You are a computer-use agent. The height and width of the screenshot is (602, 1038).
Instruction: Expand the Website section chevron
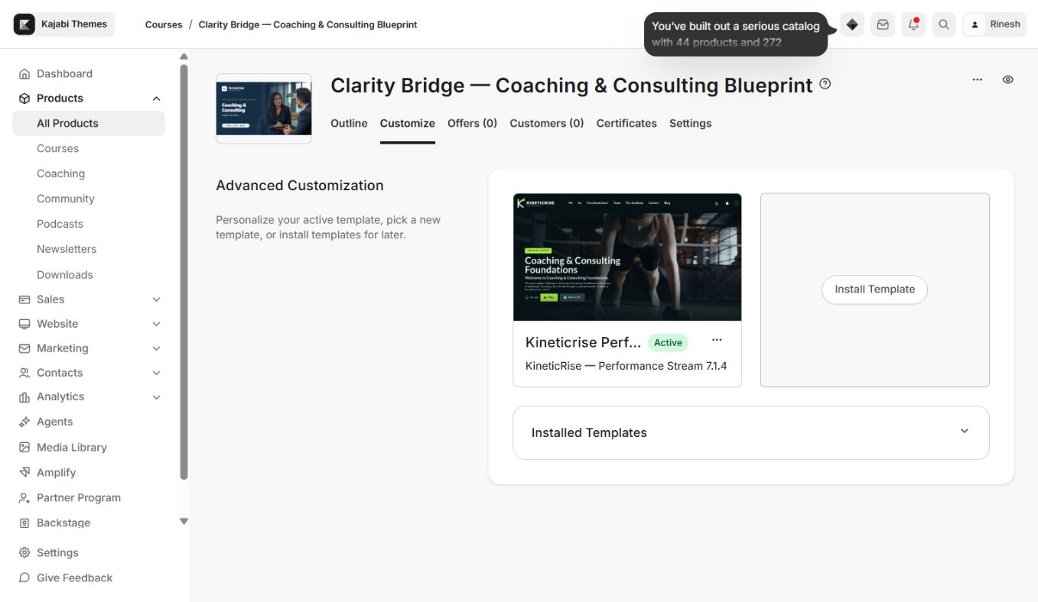156,324
